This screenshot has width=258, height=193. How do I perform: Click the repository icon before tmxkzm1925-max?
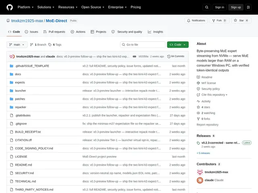pyautogui.click(x=8, y=21)
